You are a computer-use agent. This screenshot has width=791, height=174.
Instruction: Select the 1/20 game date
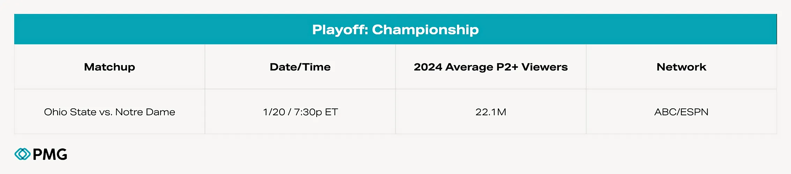tap(274, 112)
